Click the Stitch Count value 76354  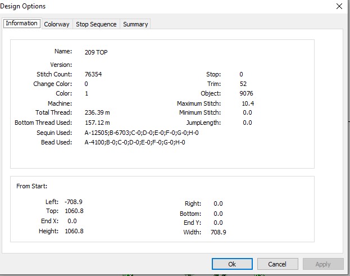tap(93, 74)
